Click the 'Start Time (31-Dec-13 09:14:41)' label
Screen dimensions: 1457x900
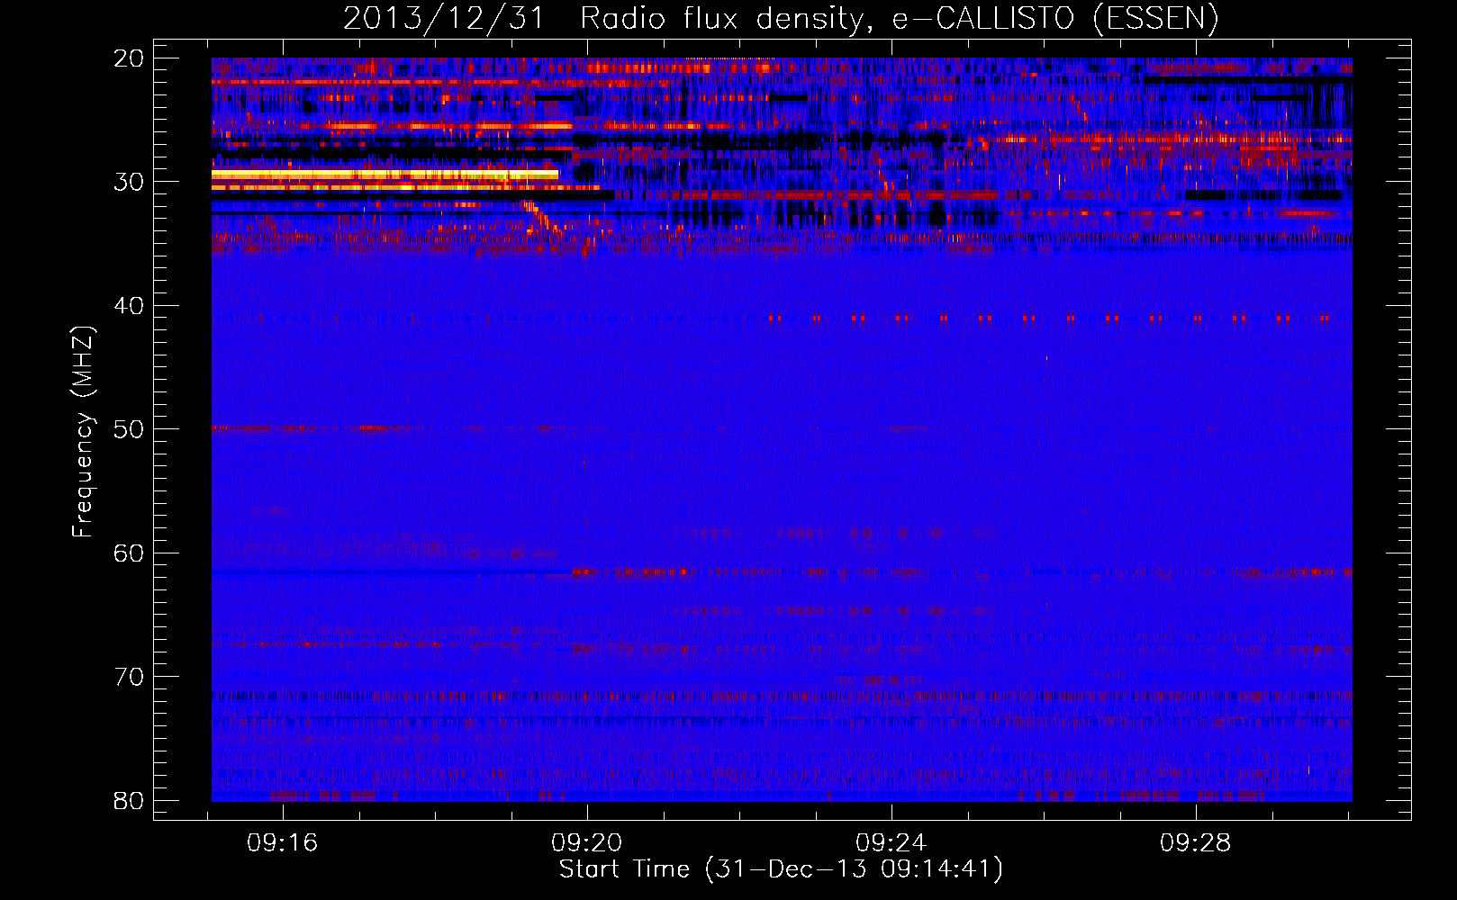click(x=781, y=869)
